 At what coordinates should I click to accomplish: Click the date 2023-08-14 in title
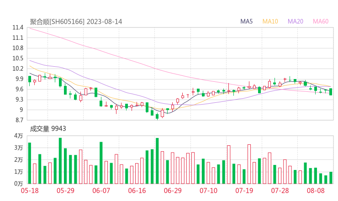104,21
